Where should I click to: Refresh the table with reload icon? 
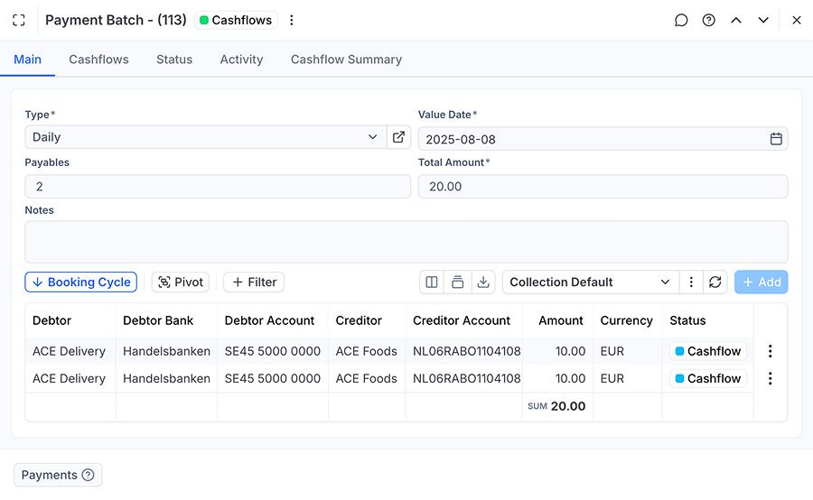[x=715, y=282]
